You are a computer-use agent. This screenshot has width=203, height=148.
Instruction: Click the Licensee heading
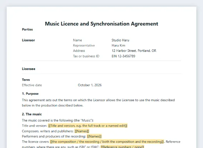pos(29,69)
